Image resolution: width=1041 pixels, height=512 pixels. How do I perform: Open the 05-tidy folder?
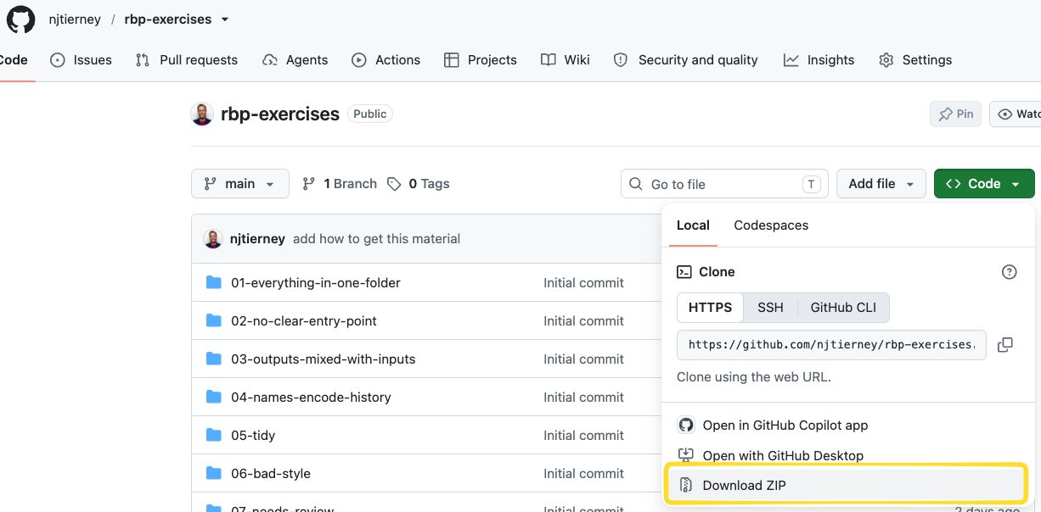point(253,435)
